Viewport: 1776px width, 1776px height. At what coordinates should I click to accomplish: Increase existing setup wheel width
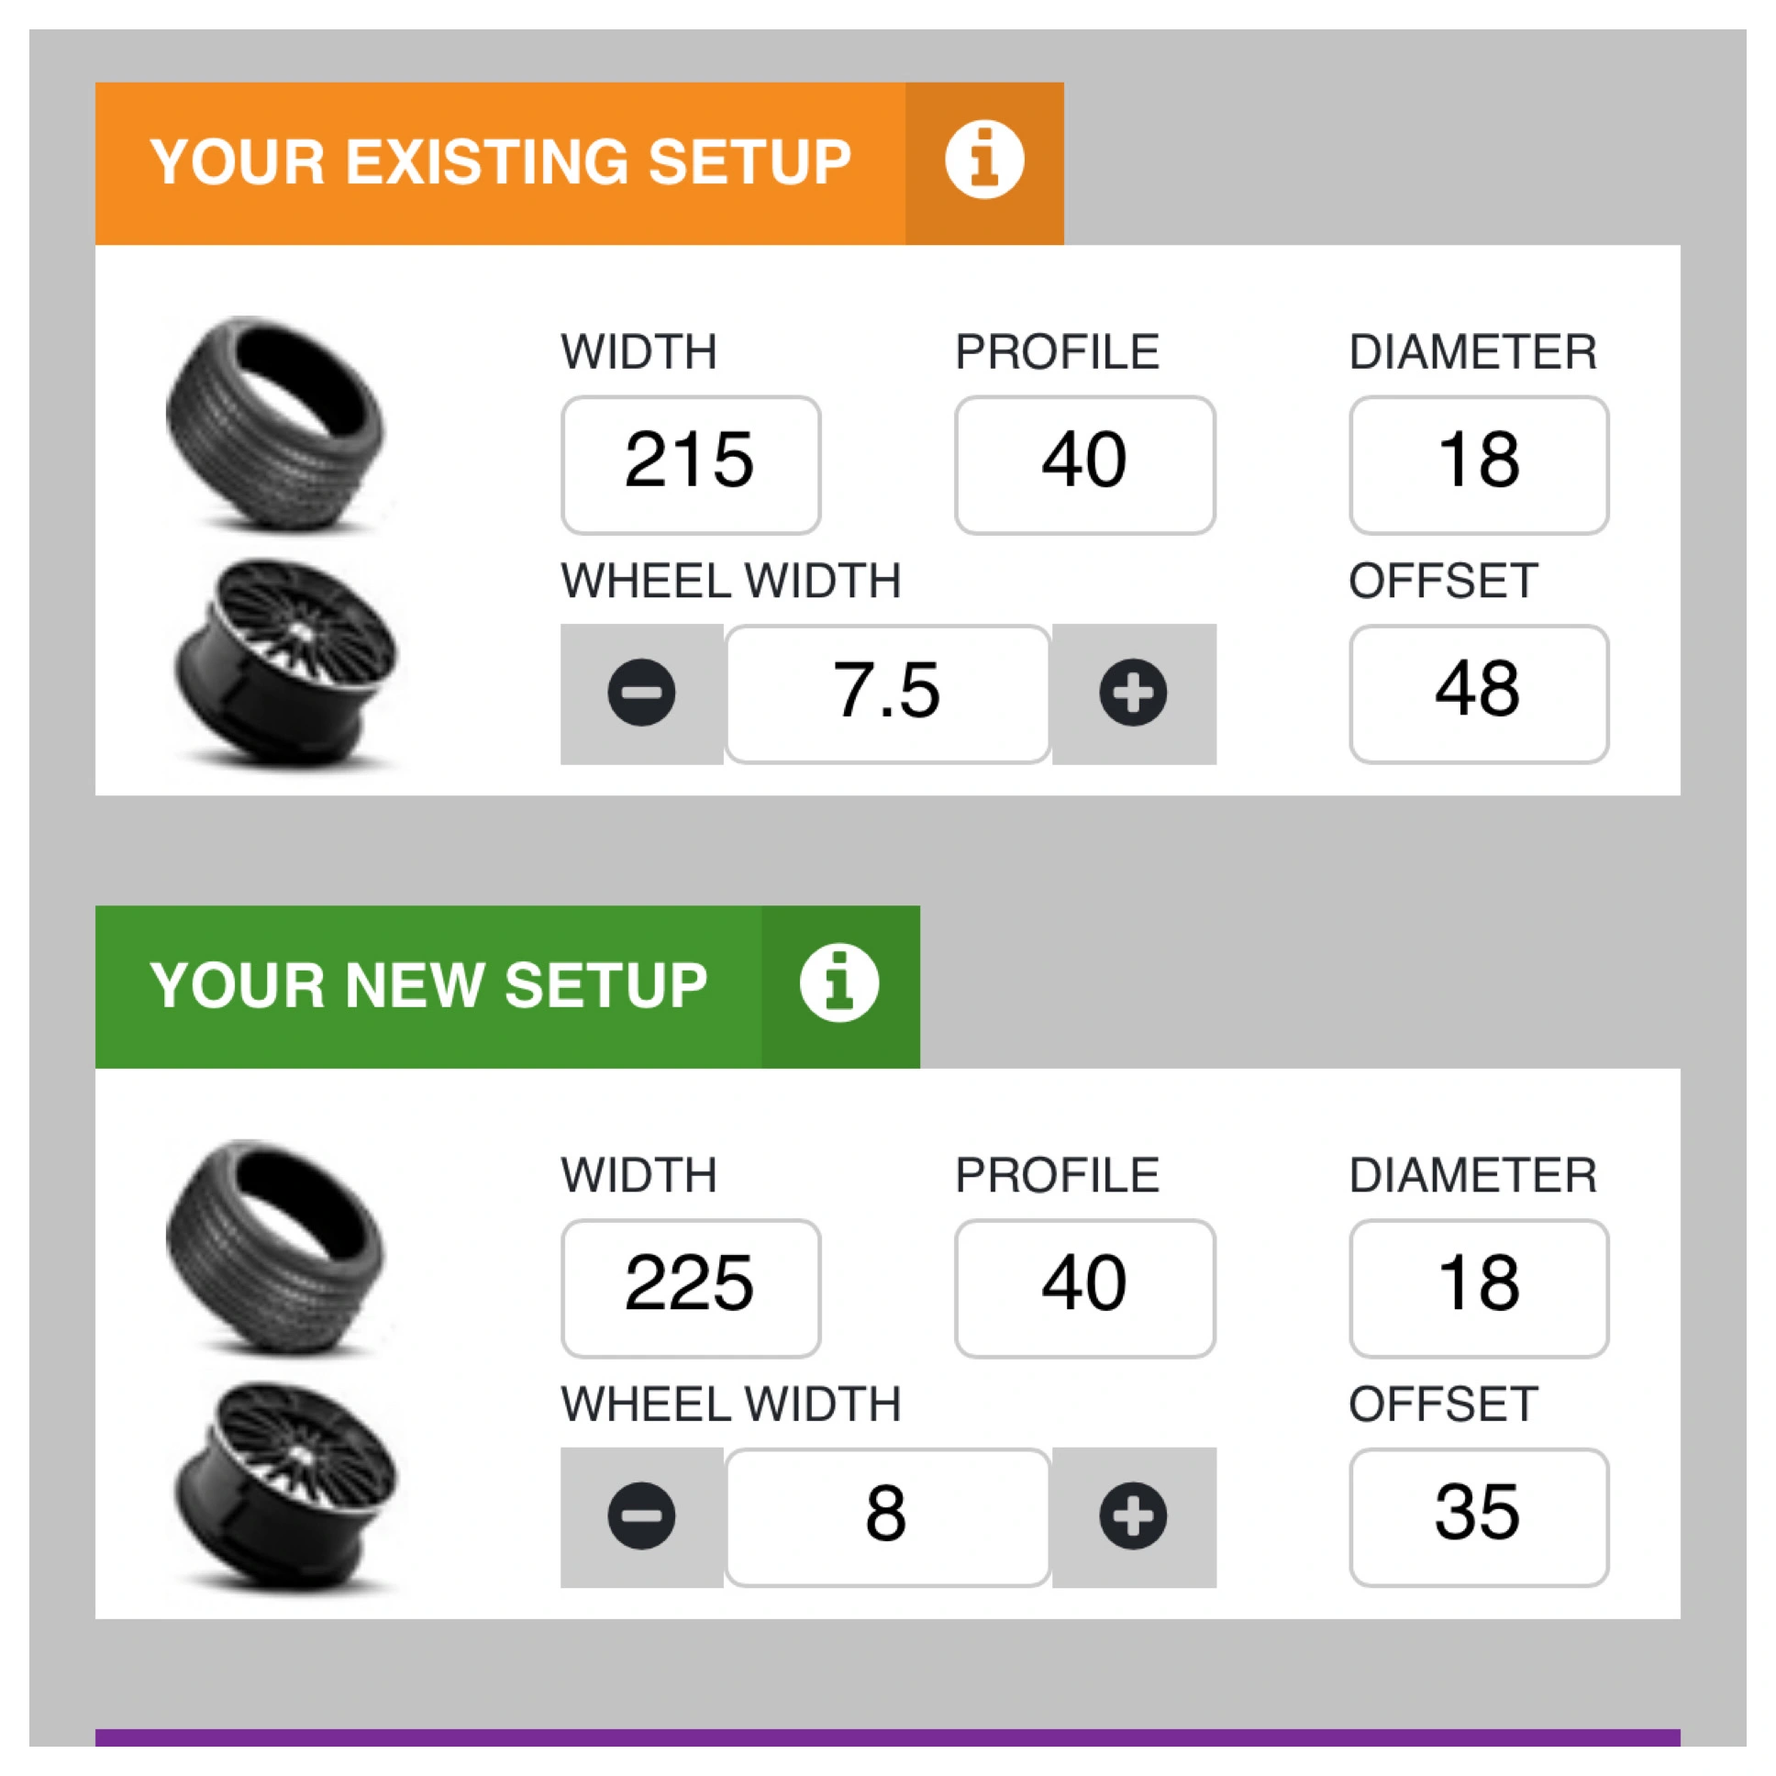coord(1134,694)
